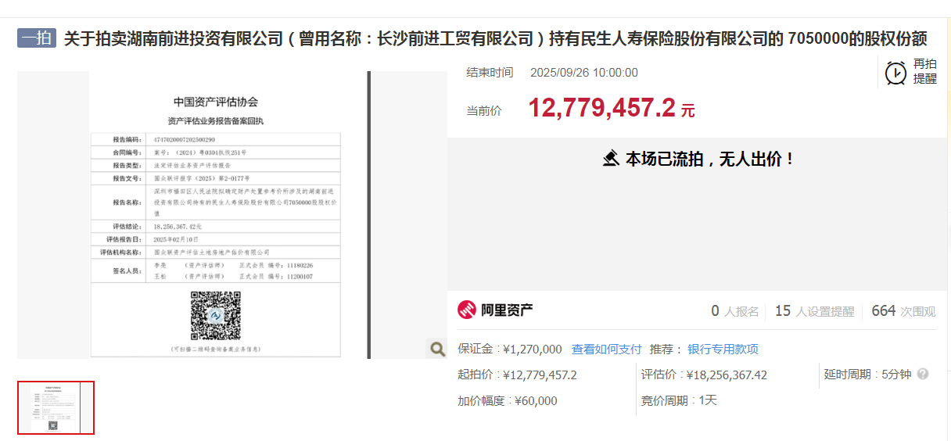The height and width of the screenshot is (441, 951).
Task: Click the magnifier zoom icon on the image
Action: (x=438, y=349)
